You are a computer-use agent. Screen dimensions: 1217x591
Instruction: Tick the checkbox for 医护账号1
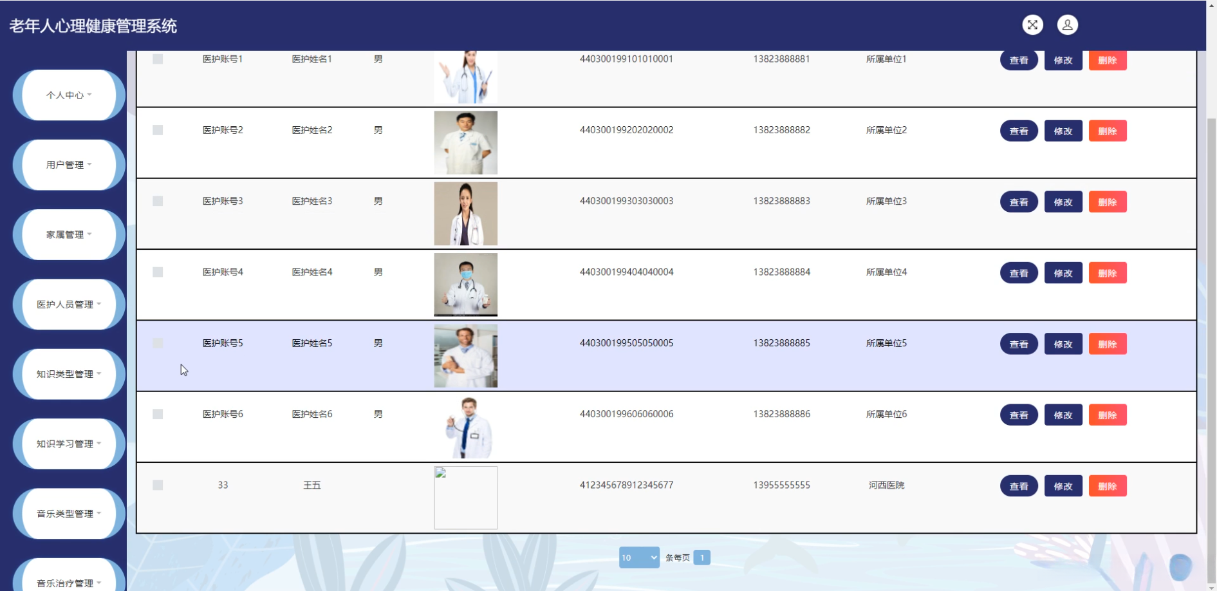click(x=158, y=59)
